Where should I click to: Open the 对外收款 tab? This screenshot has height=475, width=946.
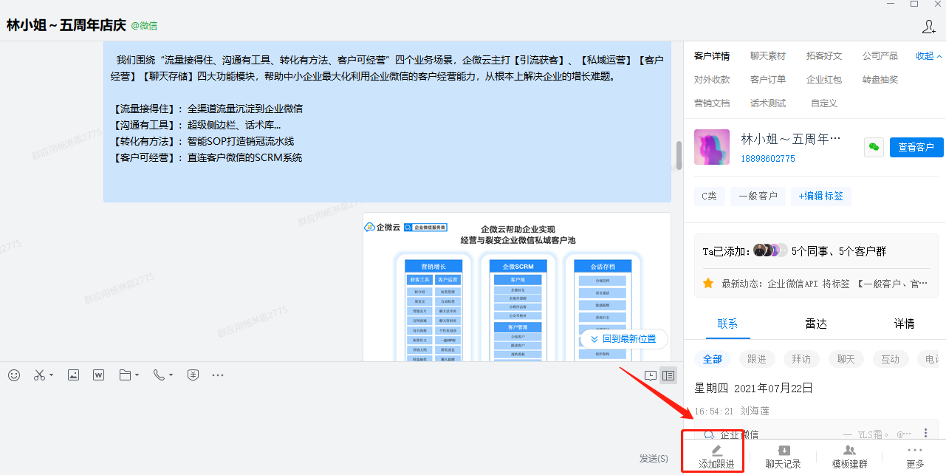[712, 80]
